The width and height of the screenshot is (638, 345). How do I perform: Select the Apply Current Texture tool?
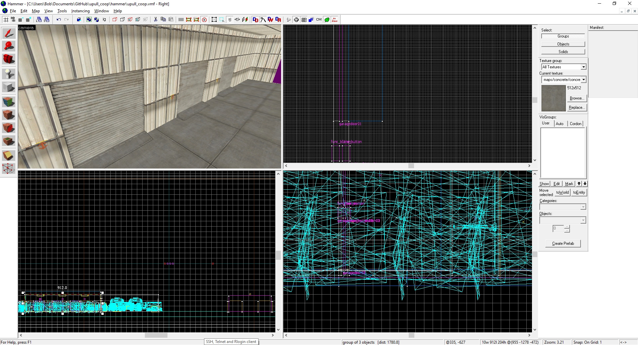(x=9, y=115)
